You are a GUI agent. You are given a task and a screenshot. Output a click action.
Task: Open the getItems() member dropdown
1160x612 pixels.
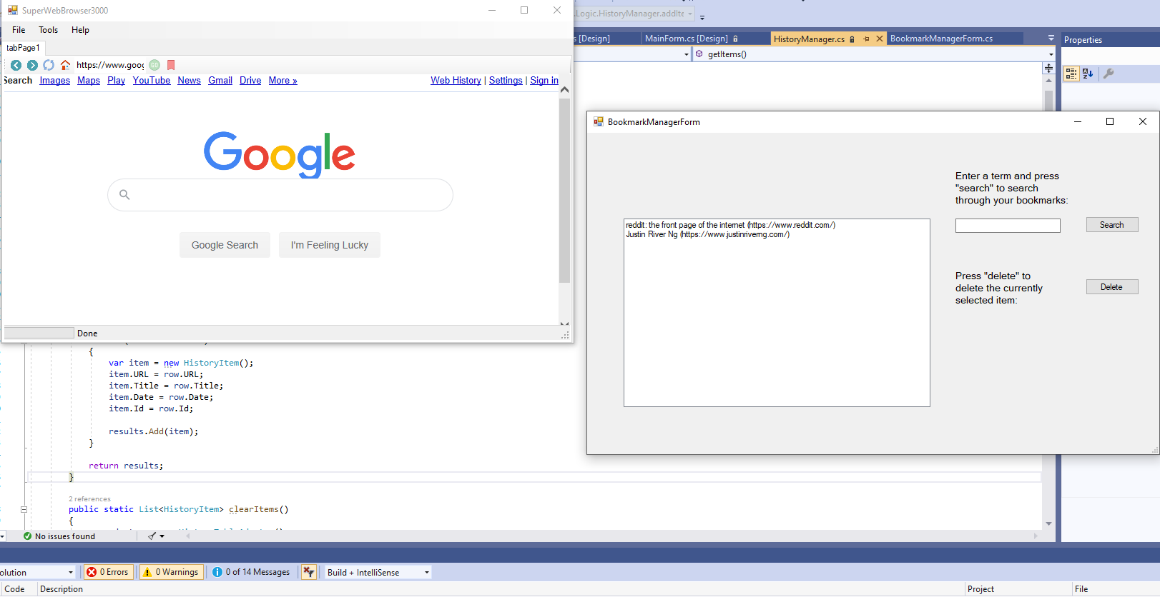pyautogui.click(x=1051, y=54)
